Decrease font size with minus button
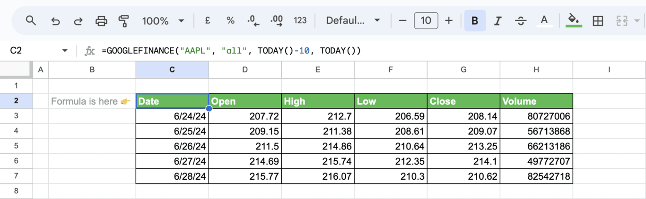Screen dimensions: 646x199 click(403, 21)
